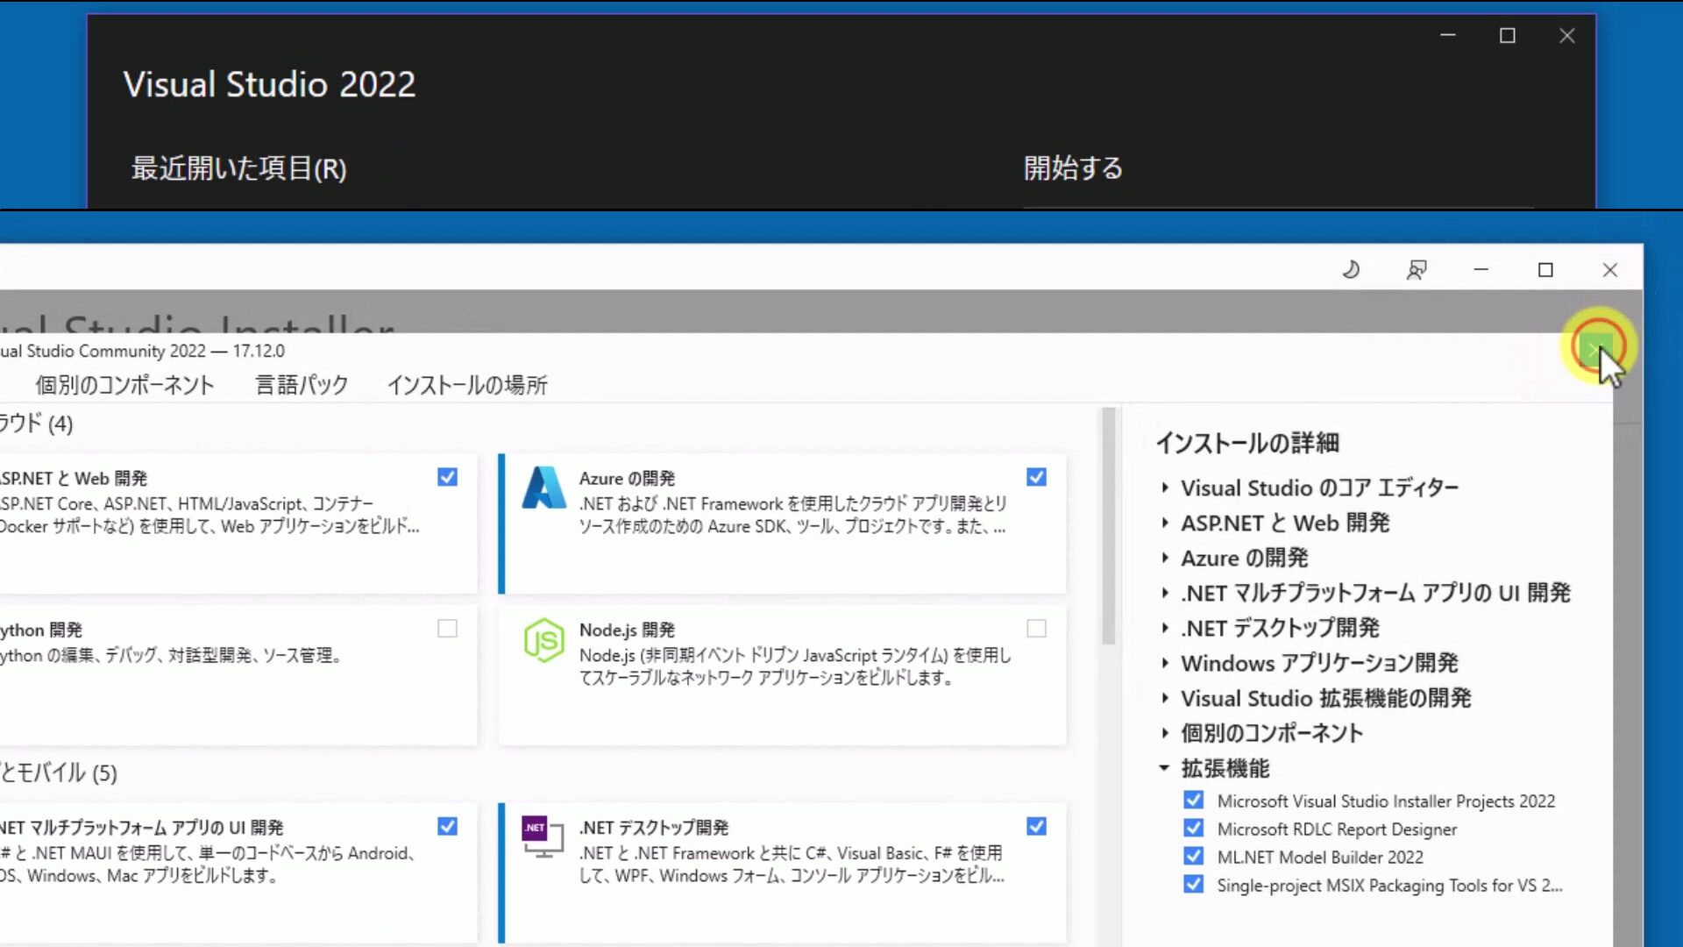Expand ASP.NET と Web 開発 in install details
Screen dimensions: 1683x947
pos(1165,523)
